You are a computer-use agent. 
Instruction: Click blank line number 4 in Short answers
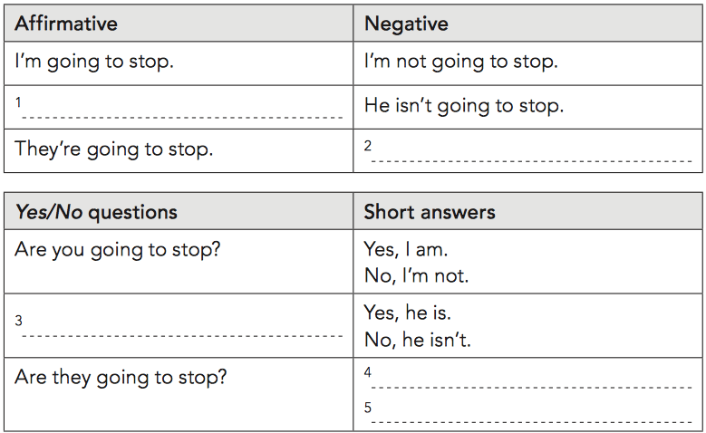coord(531,387)
